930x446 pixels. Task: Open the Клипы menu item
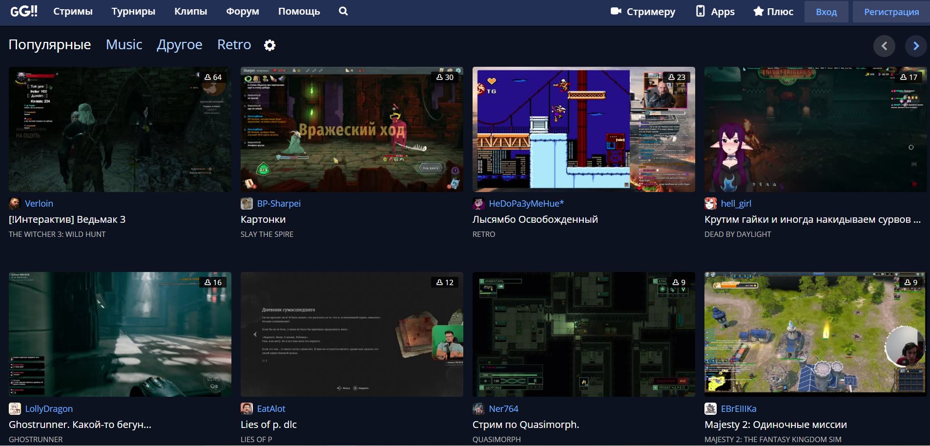pyautogui.click(x=190, y=11)
